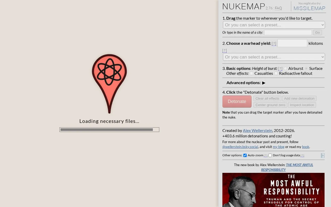Click the panel collapse arrow icon
Screen dimensions: 331x207
(x=322, y=156)
